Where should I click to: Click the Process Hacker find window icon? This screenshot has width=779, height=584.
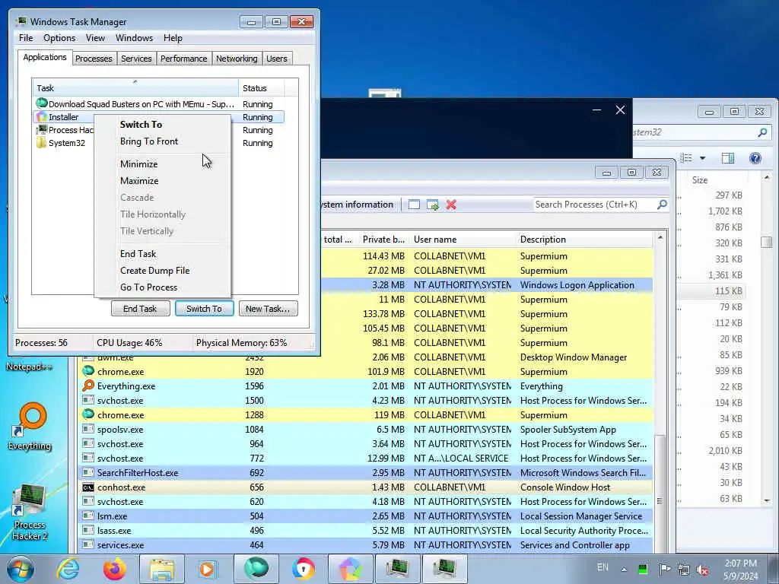click(x=414, y=205)
